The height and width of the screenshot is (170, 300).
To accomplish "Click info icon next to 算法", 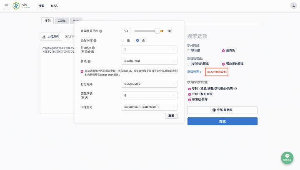I will point(89,61).
